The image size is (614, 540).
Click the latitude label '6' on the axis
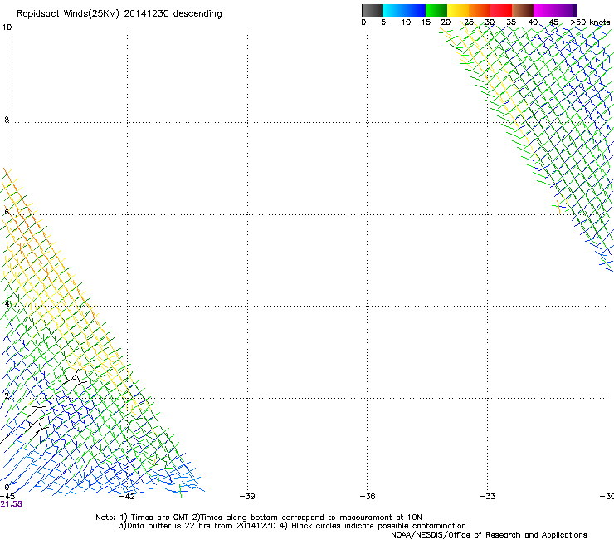click(7, 212)
